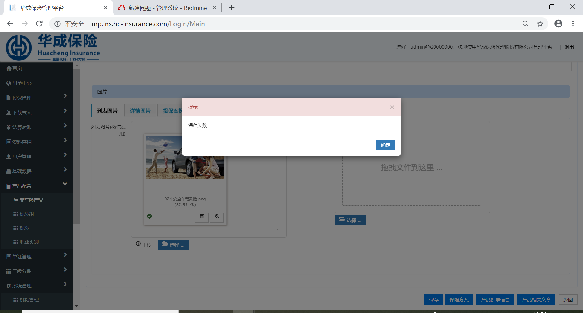Expand the 单证管理 menu chevron
583x313 pixels.
click(x=65, y=255)
